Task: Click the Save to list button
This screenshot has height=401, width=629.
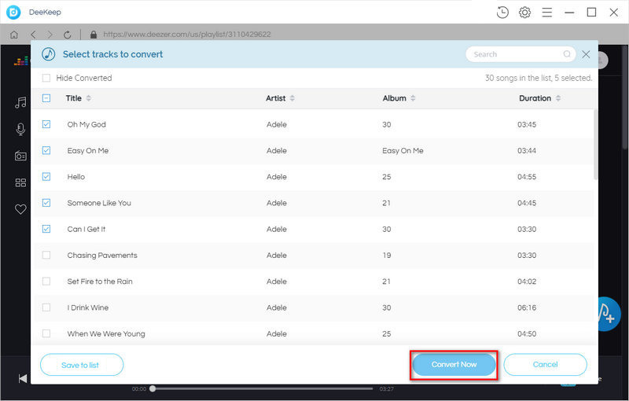Action: click(82, 365)
